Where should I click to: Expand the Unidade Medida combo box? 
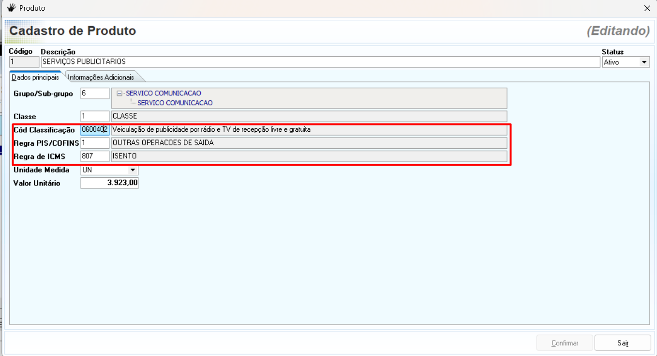point(133,170)
